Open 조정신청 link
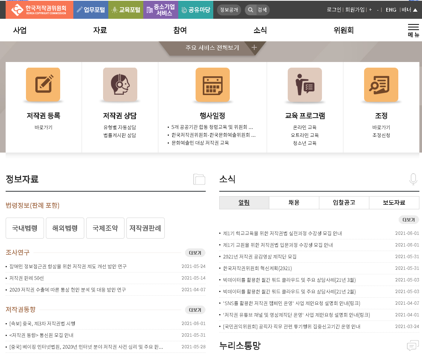The height and width of the screenshot is (357, 422). point(381,135)
